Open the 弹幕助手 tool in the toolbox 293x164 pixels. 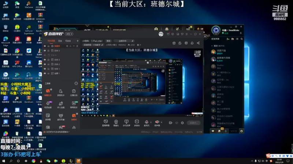click(x=48, y=93)
